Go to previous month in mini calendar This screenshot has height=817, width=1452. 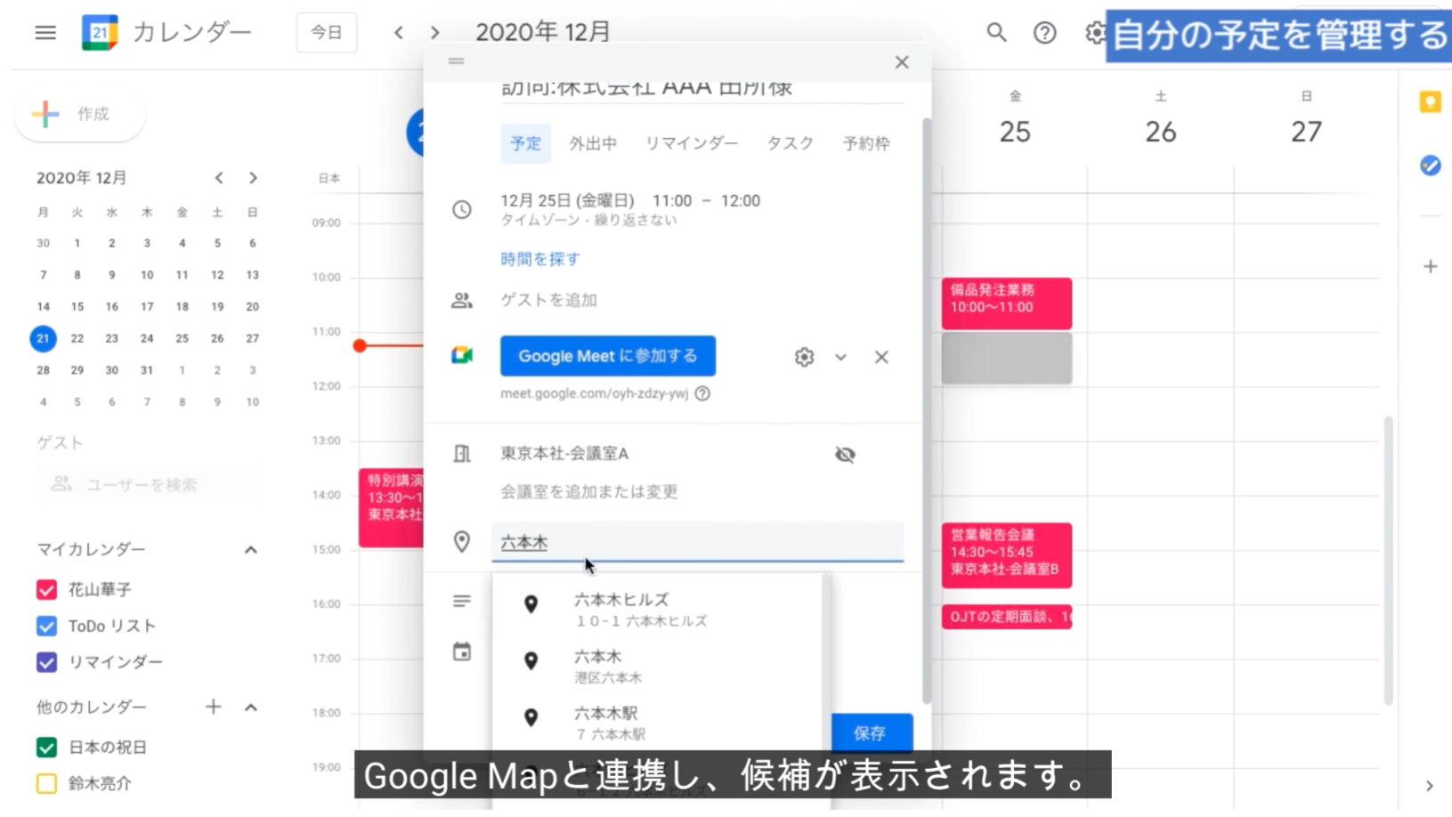pyautogui.click(x=219, y=178)
